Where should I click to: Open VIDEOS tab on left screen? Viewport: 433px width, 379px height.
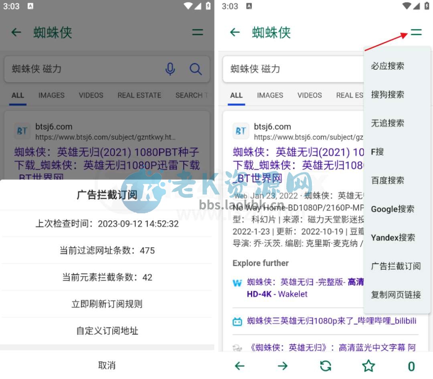(91, 95)
